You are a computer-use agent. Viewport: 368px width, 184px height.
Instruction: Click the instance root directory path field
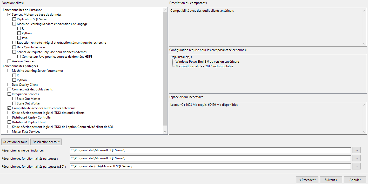tap(210, 150)
